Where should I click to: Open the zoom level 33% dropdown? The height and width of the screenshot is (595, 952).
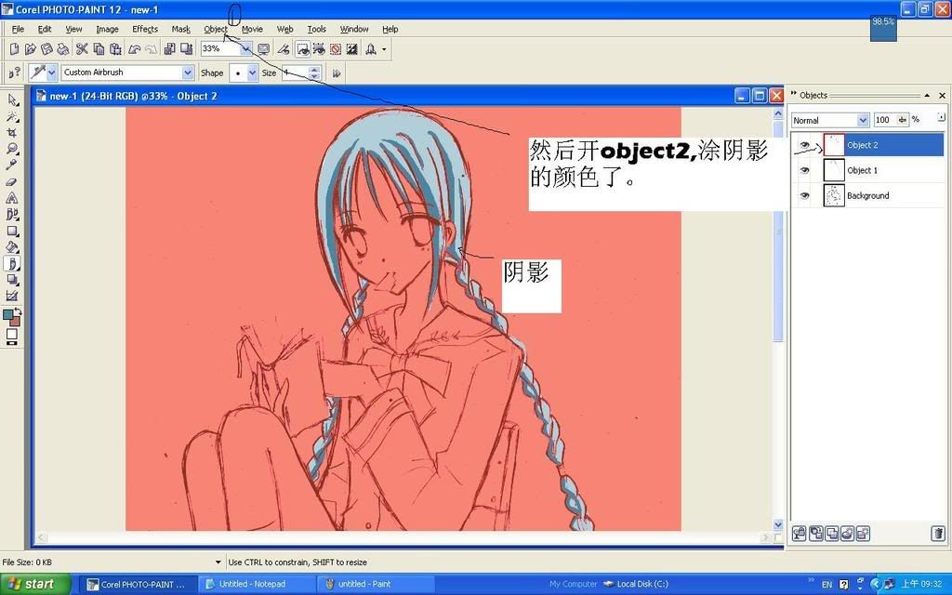pos(245,49)
